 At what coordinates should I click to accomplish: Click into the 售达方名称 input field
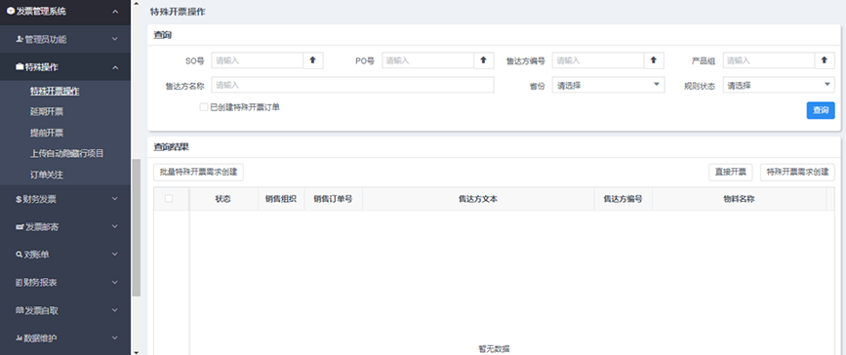[x=352, y=85]
